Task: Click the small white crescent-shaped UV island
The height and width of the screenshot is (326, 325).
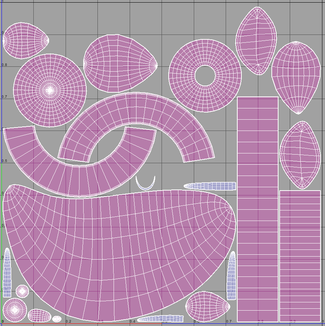Action: 145,185
